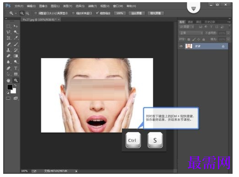
Task: Enable resize windows to fit checkbox
Action: point(36,13)
